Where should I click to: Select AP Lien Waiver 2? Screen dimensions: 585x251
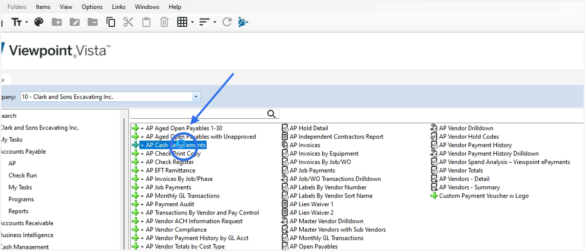pyautogui.click(x=312, y=213)
